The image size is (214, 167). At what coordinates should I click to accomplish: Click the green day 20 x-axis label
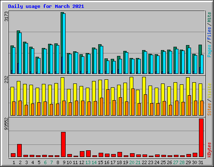[132, 162]
